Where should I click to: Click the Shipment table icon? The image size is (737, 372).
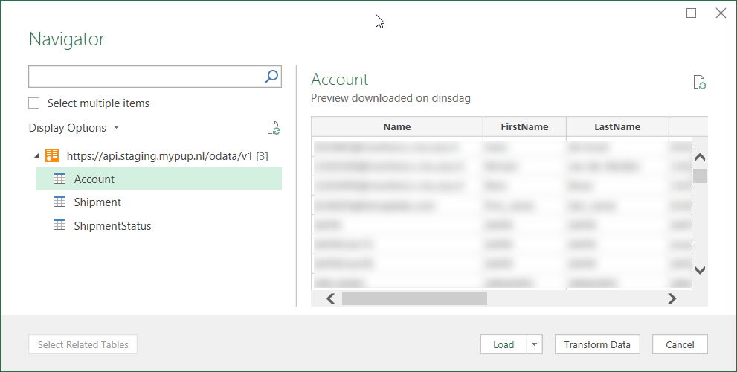pyautogui.click(x=59, y=202)
